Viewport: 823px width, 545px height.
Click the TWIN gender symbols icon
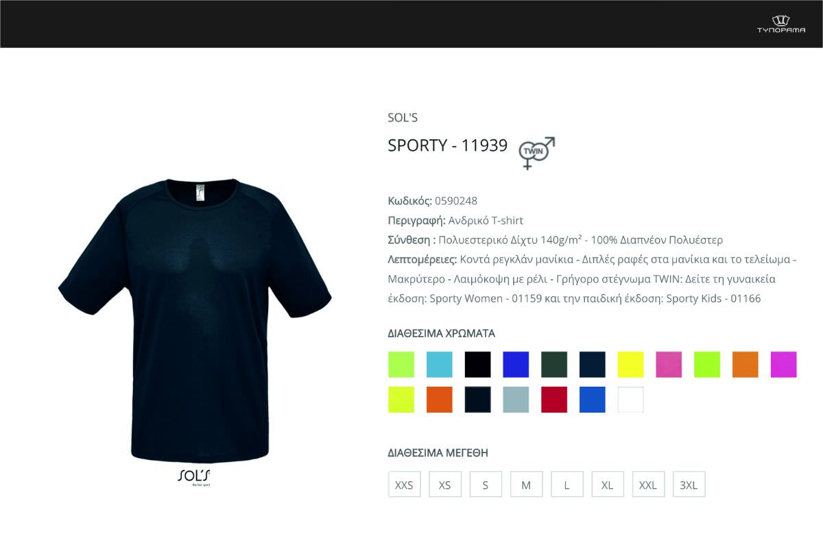coord(537,153)
